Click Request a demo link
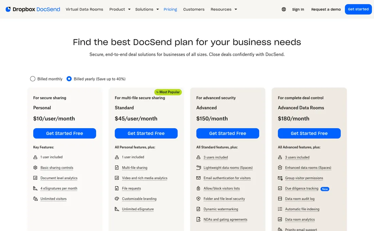Image resolution: width=374 pixels, height=231 pixels. click(x=326, y=9)
